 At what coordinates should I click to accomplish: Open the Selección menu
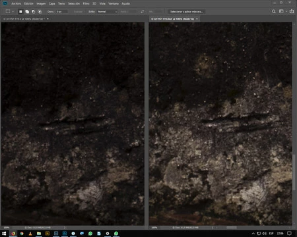point(74,3)
